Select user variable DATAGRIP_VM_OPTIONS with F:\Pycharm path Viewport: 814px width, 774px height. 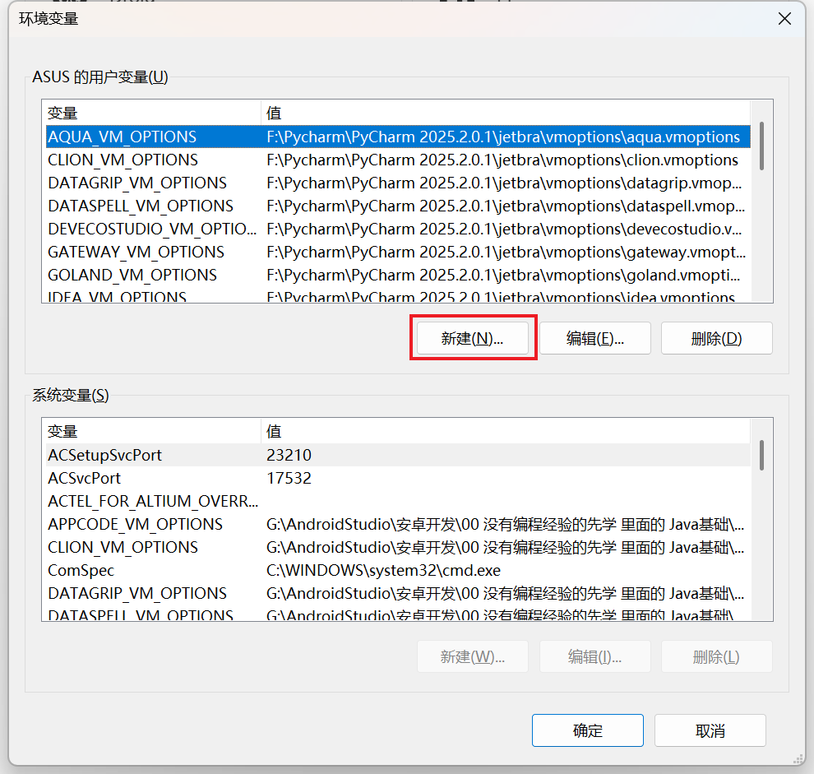tap(398, 183)
